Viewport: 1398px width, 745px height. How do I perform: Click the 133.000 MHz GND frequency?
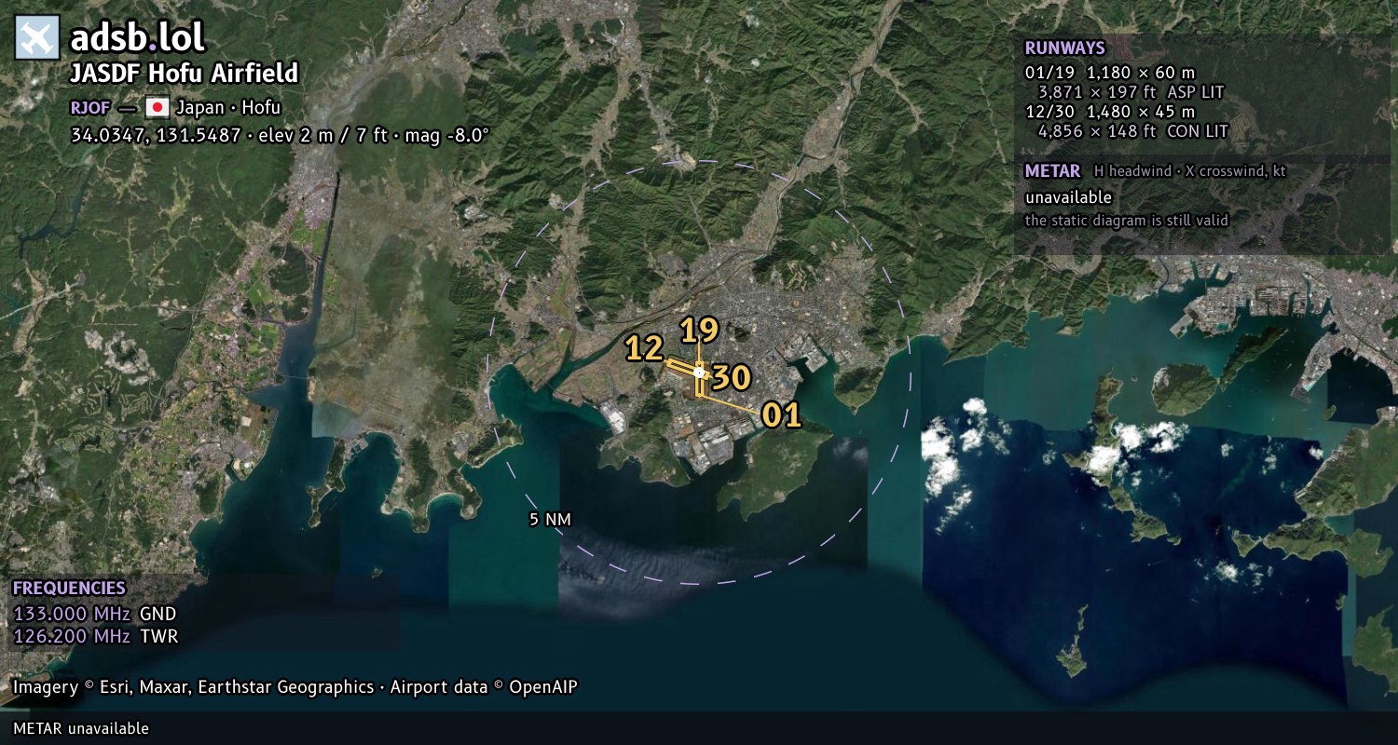point(94,614)
